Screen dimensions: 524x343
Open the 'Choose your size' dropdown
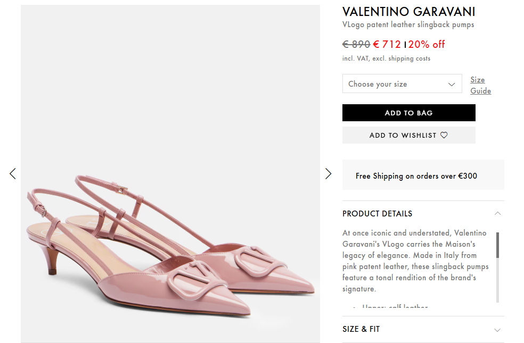pos(394,84)
